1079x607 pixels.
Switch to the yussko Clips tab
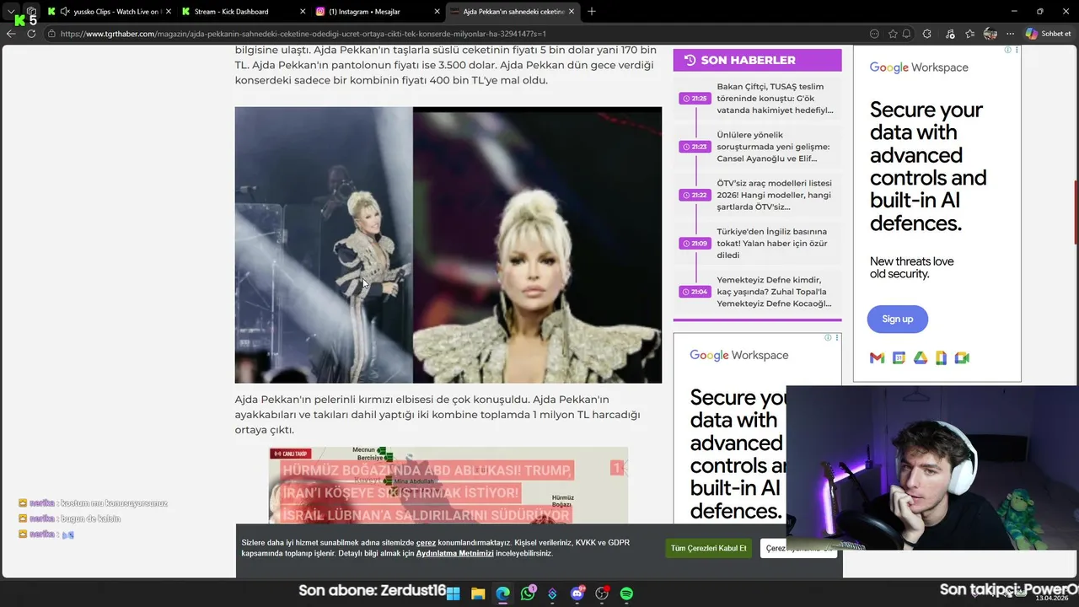pyautogui.click(x=110, y=12)
